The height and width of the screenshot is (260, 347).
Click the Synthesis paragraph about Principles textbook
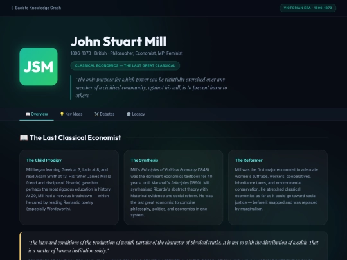coord(172,193)
